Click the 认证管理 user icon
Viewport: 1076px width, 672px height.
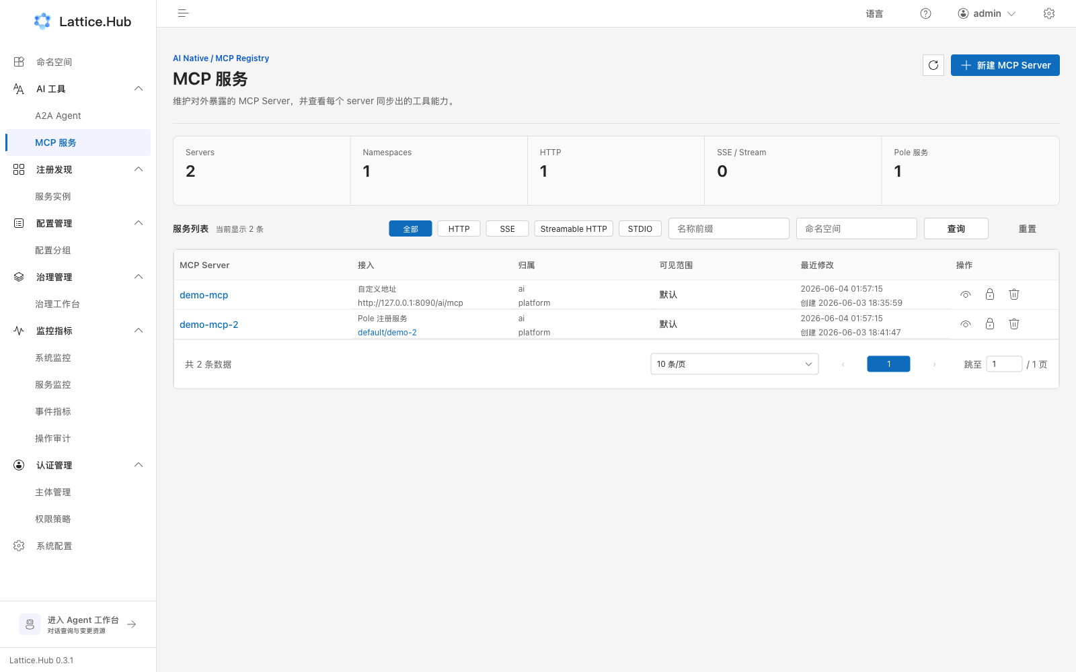[19, 465]
